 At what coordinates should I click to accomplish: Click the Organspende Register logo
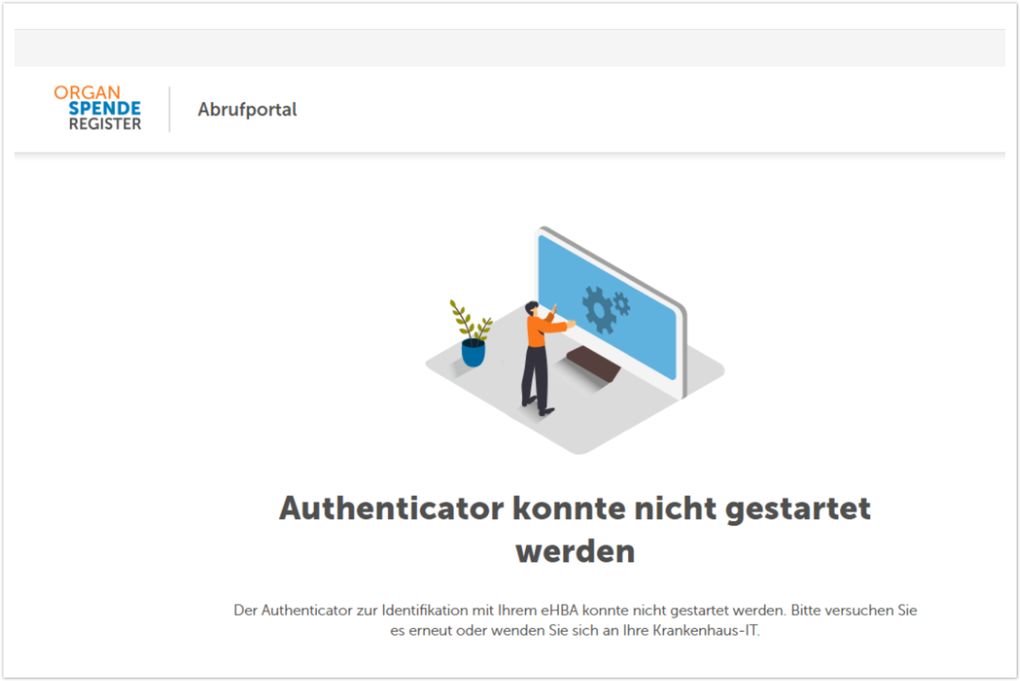point(98,108)
